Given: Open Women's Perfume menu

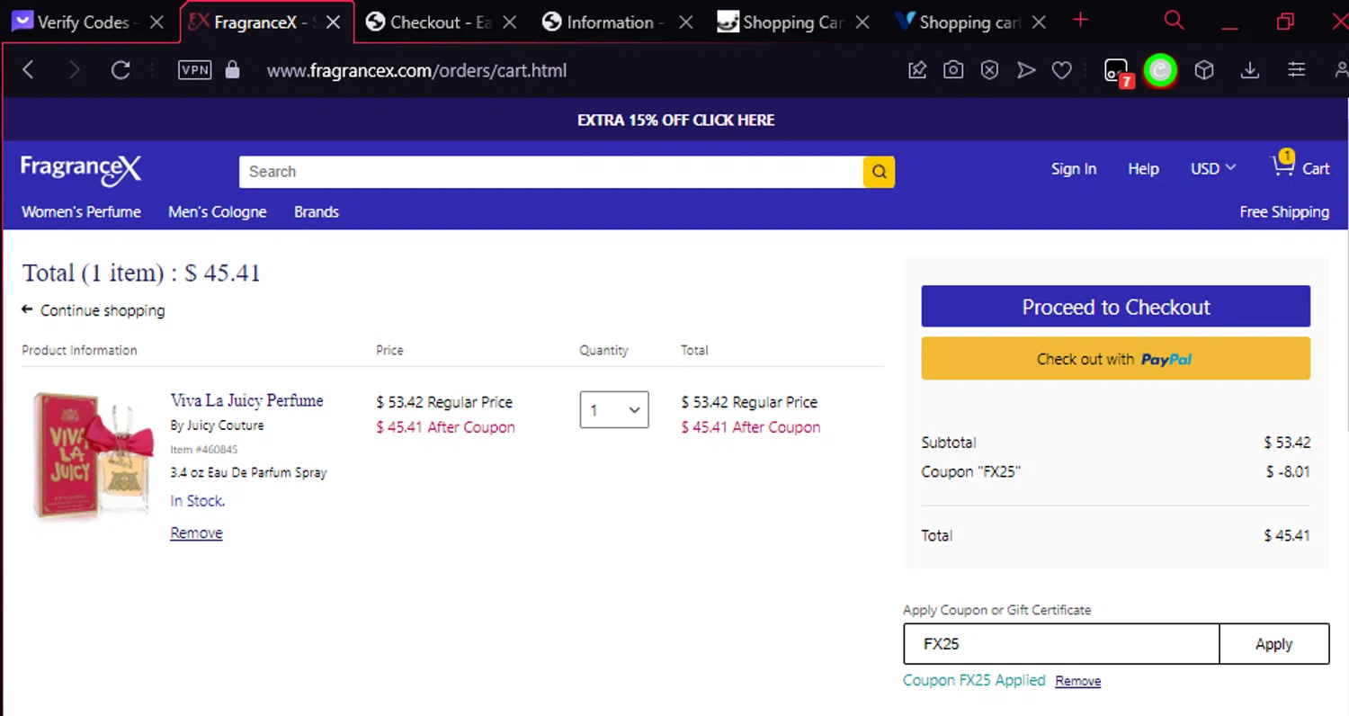Looking at the screenshot, I should click(x=81, y=212).
